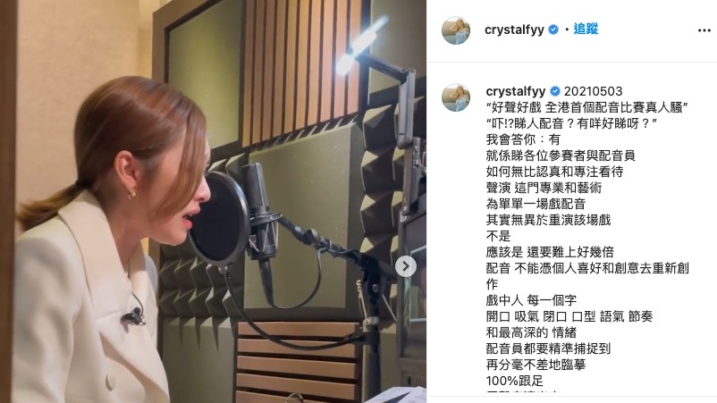Click the caption line 配音員都要精準捕捉到
Viewport: 717px width, 403px height.
[548, 348]
